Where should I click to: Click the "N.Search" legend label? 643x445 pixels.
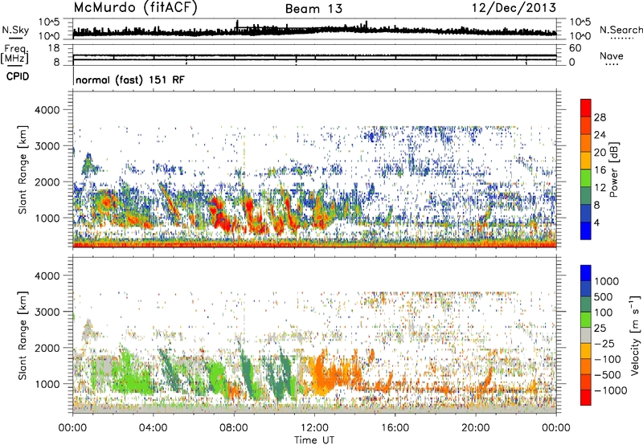tap(621, 30)
